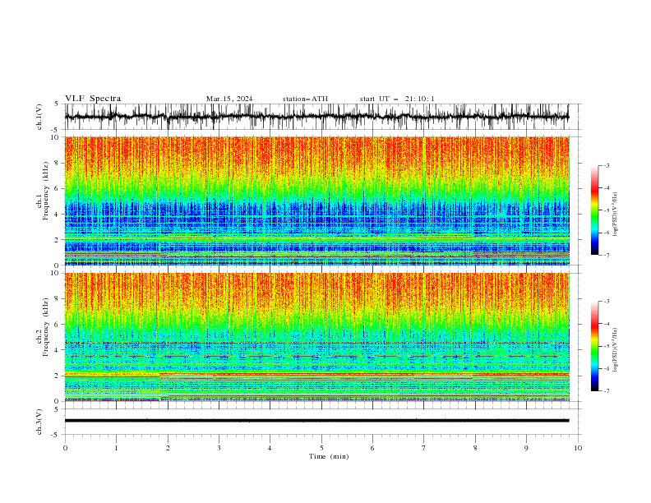Click the ch.1 spectrogram color scale bar
Image resolution: width=651 pixels, height=503 pixels.
[595, 210]
